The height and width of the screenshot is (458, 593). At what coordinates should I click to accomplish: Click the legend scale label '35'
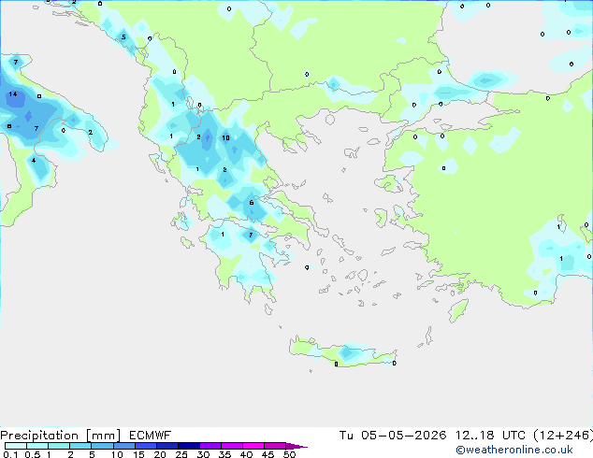click(x=224, y=454)
